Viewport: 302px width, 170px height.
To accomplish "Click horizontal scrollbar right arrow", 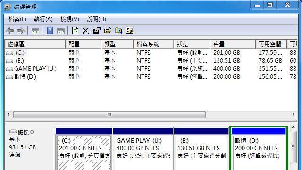I will click(294, 114).
